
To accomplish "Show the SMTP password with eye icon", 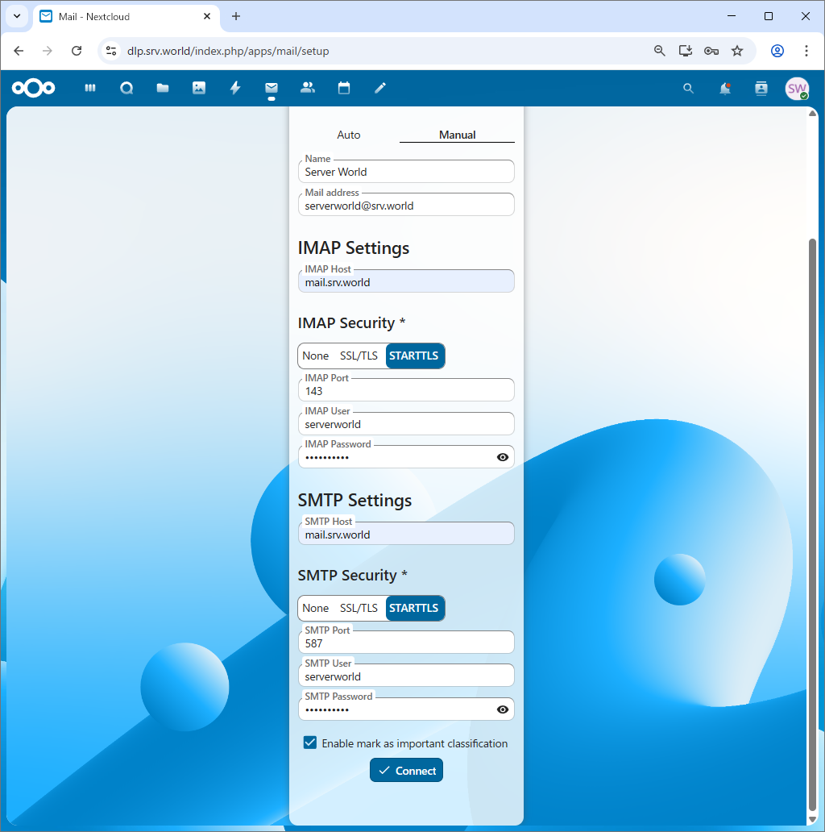I will coord(503,710).
